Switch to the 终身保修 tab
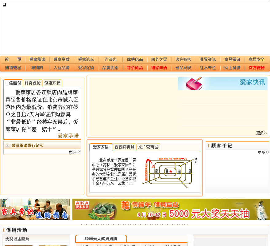Viewport: 270px width, 246px height. (33, 83)
